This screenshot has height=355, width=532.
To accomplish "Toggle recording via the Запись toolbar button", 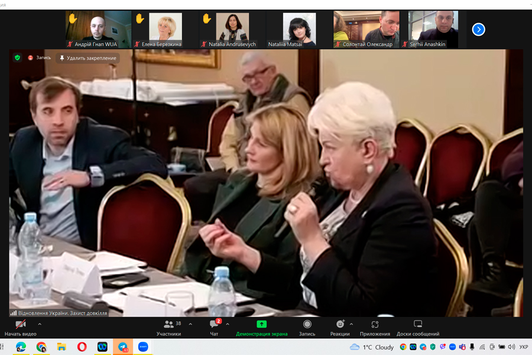I will coord(307,328).
